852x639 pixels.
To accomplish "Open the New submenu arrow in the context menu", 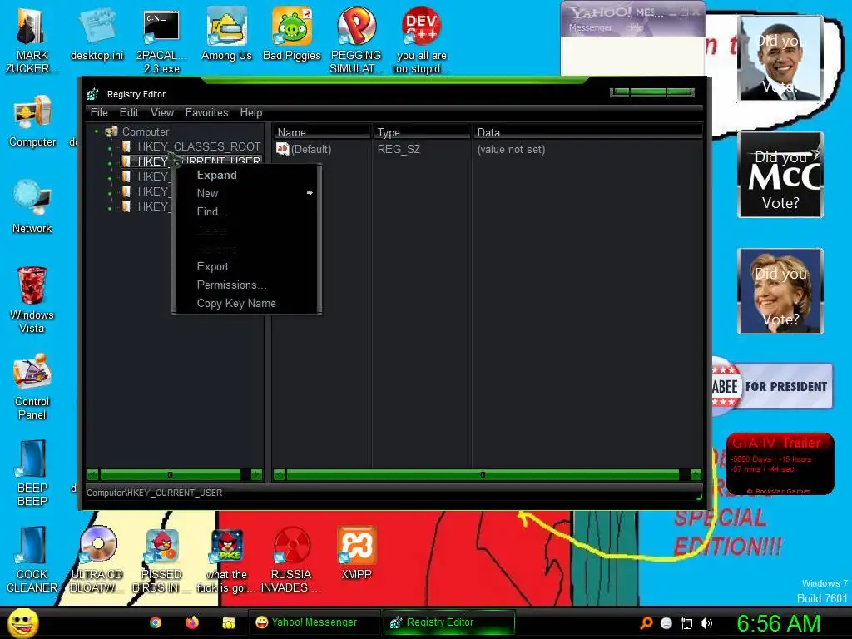I will (310, 193).
